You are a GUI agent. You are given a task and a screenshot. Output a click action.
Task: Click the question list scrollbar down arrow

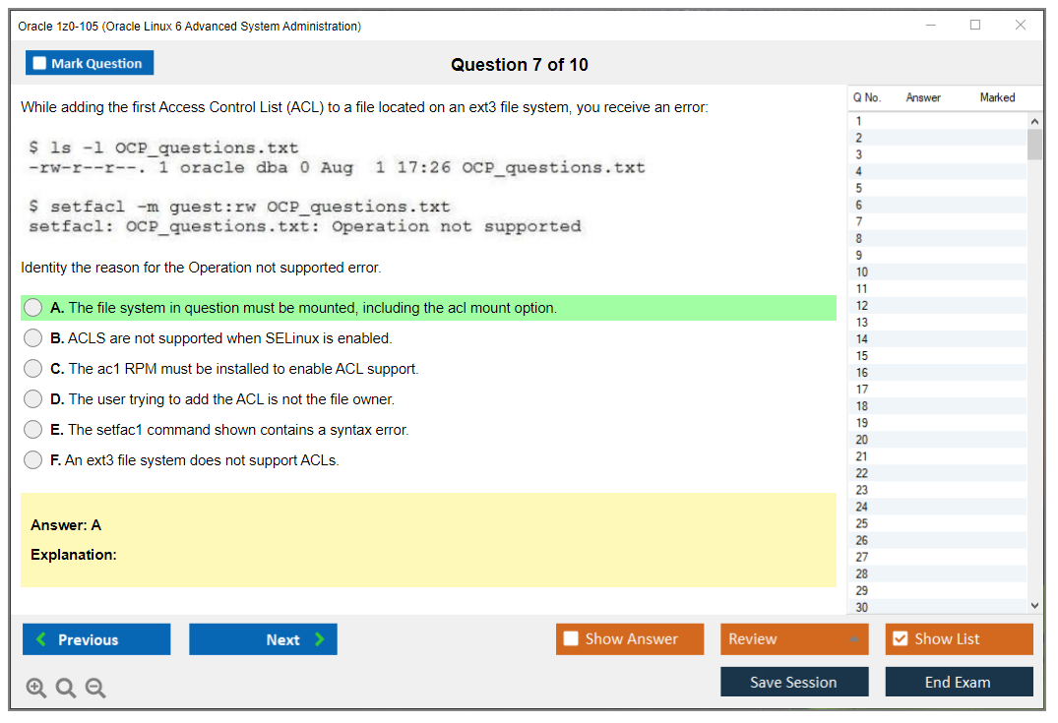(1034, 605)
